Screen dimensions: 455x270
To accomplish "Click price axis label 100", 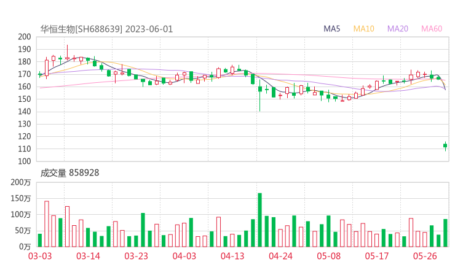I will coord(25,161).
